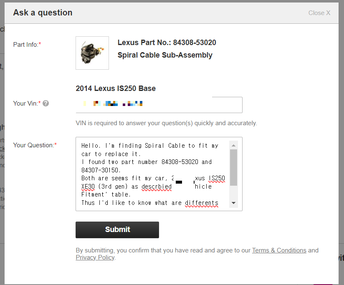Open the Terms & Conditions link
Viewport: 344px width, 285px height.
coord(279,250)
